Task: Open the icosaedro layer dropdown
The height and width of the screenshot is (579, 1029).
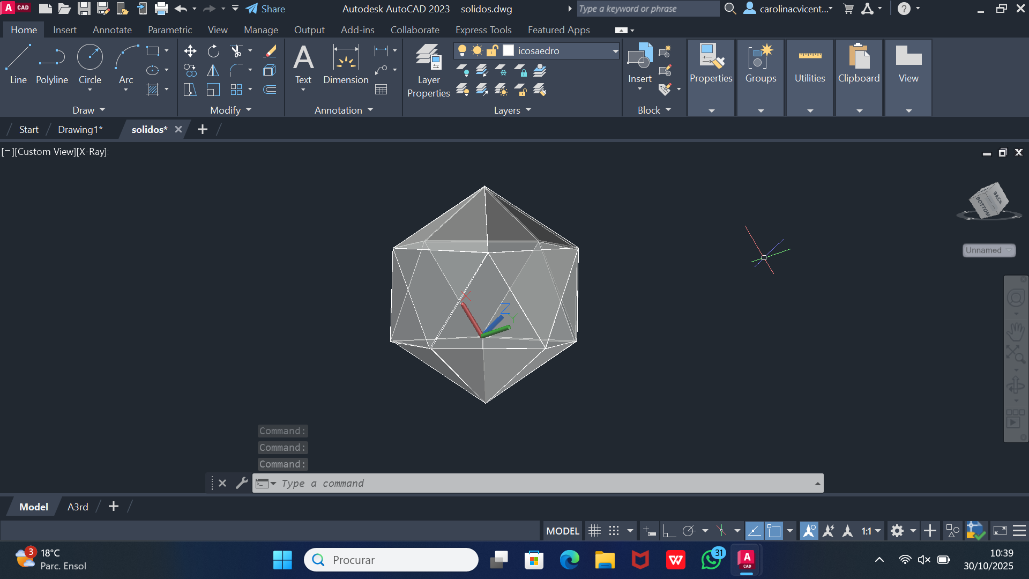Action: pyautogui.click(x=615, y=51)
